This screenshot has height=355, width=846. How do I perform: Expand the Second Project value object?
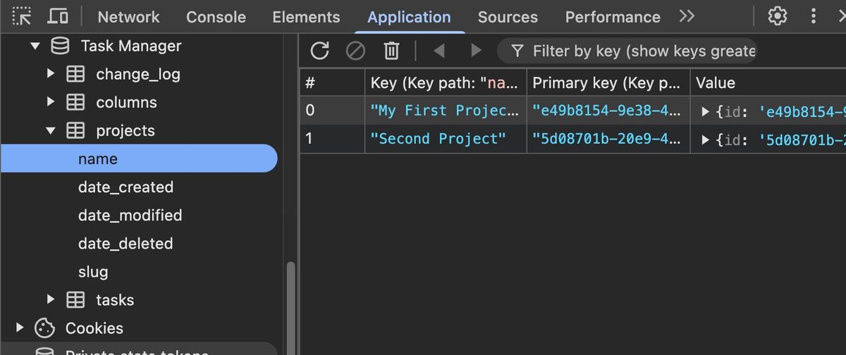point(706,139)
